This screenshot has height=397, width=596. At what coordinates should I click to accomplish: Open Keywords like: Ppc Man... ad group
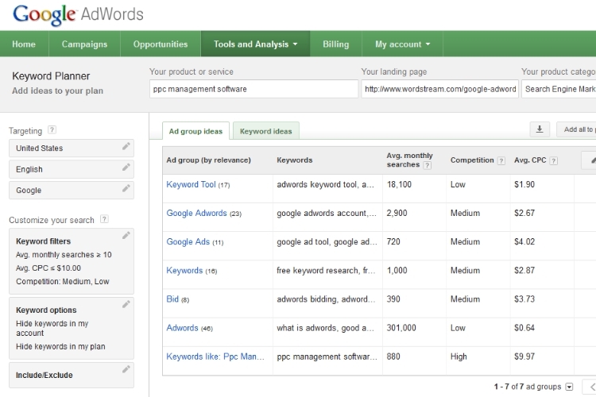(x=215, y=357)
